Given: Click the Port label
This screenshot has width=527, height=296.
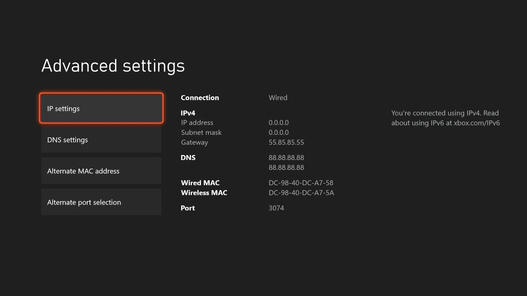Looking at the screenshot, I should click(x=188, y=208).
